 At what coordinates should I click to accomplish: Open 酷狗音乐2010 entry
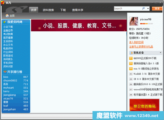pos(148,84)
